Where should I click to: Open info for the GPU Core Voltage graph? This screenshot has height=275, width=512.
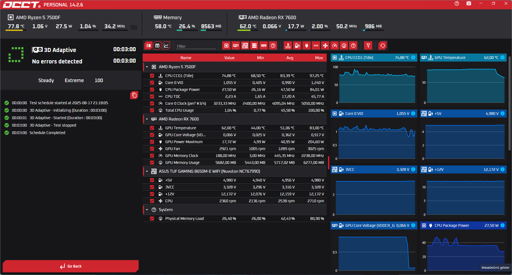click(x=413, y=225)
